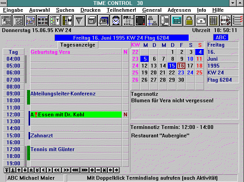The image size is (244, 182).
Task: Open the calculator toolbar icon
Action: coord(177,21)
